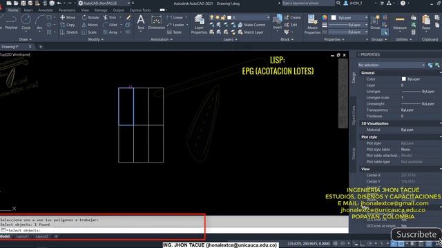Screen dimensions: 442x248
Task: Click the search magnifier icon
Action: pos(338,3)
